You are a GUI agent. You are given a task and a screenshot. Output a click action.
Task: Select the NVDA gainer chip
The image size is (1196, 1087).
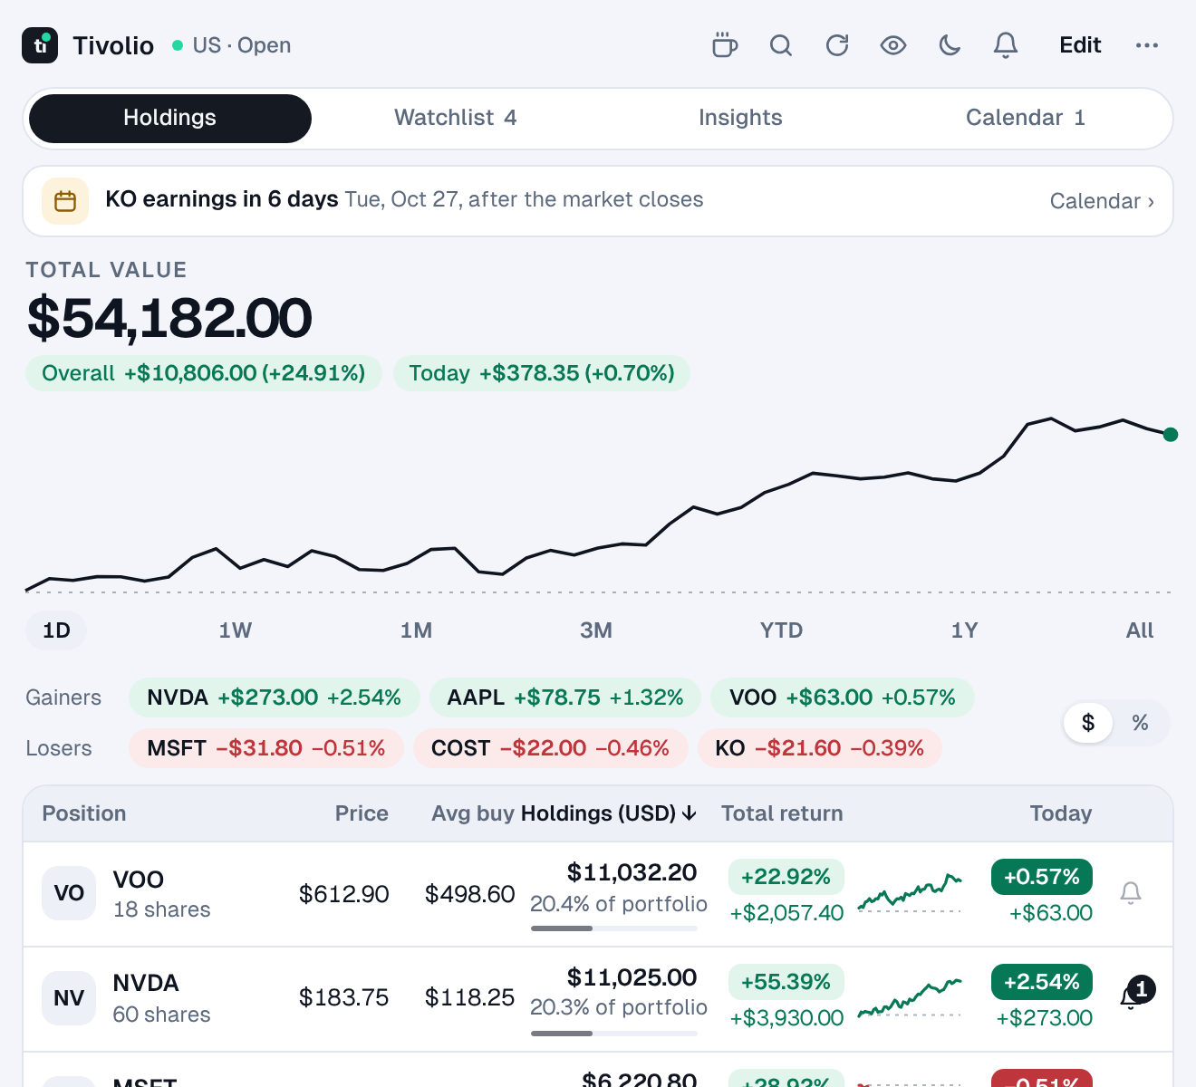[x=274, y=697]
